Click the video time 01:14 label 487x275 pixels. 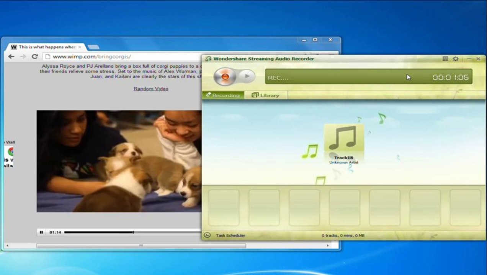55,232
